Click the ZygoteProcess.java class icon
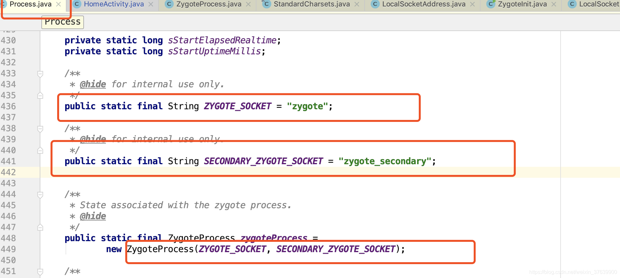 point(169,4)
